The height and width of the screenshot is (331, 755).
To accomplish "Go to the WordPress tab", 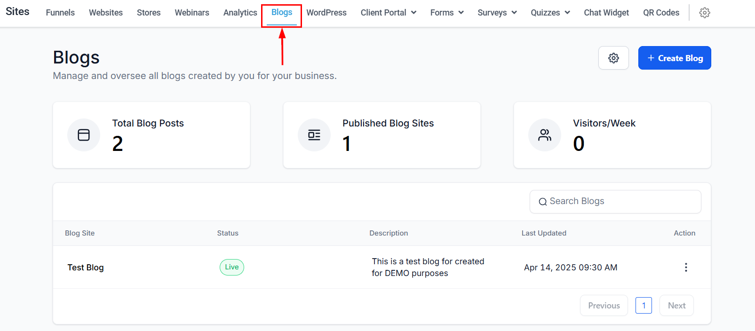I will coord(326,13).
